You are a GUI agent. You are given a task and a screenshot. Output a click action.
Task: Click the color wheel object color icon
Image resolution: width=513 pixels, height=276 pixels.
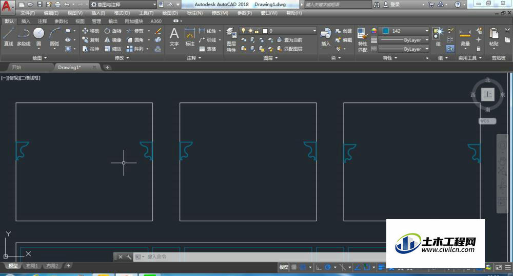point(374,31)
